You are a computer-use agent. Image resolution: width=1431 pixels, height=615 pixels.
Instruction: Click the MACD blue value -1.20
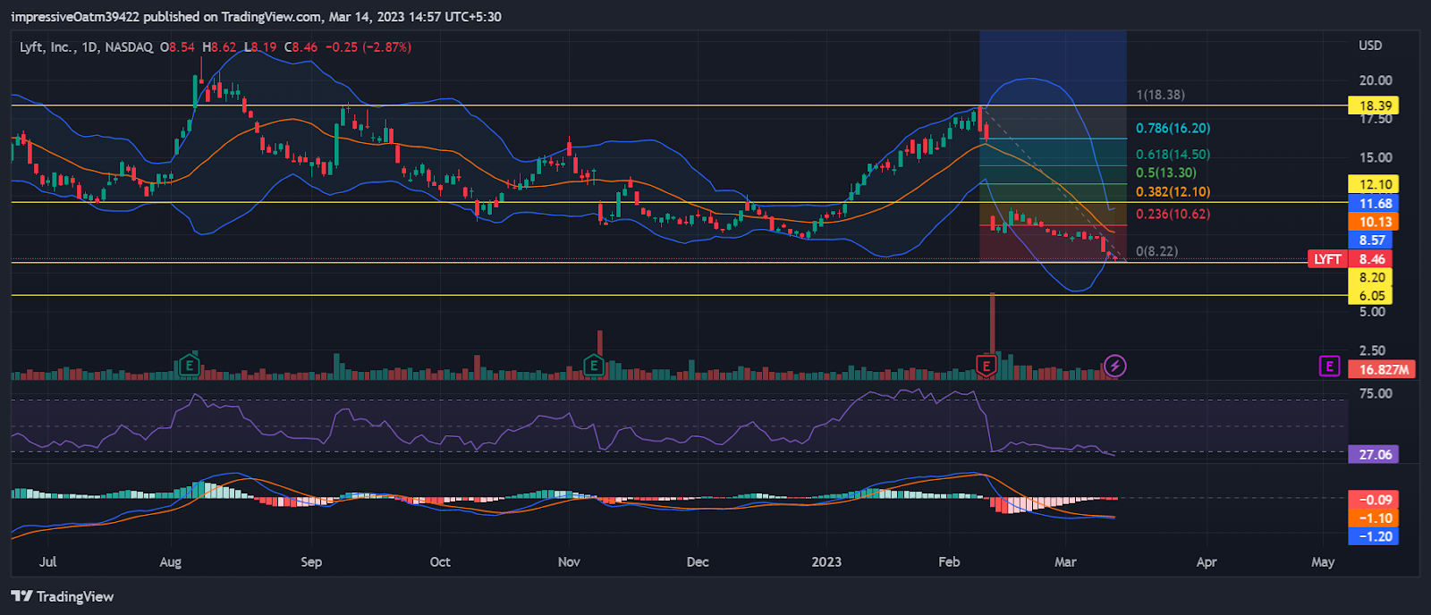tap(1376, 536)
